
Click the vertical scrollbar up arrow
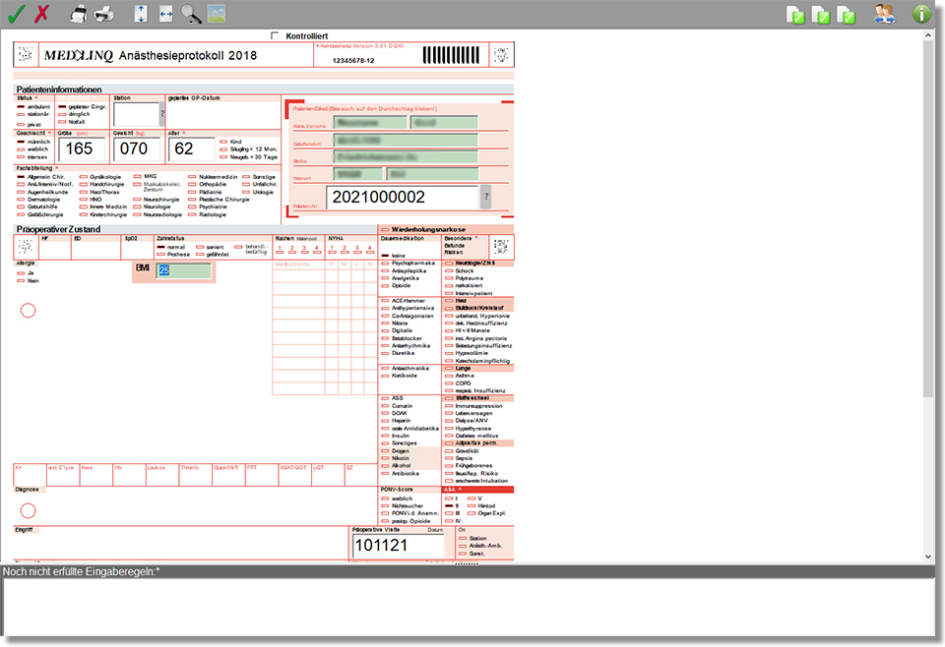click(928, 35)
